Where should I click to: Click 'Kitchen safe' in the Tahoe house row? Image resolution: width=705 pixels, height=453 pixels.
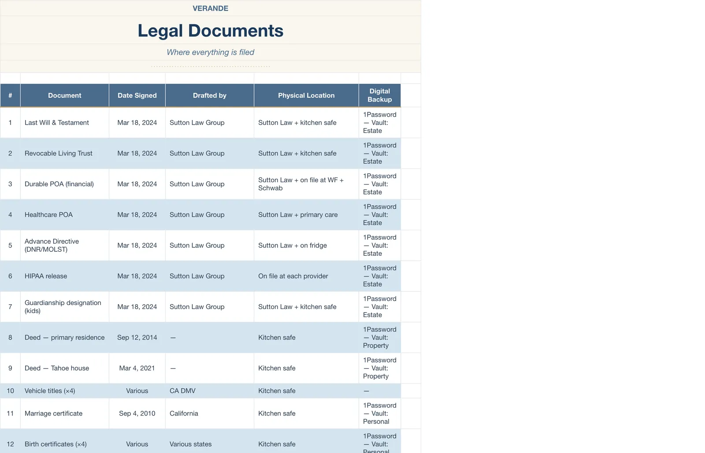(x=306, y=368)
